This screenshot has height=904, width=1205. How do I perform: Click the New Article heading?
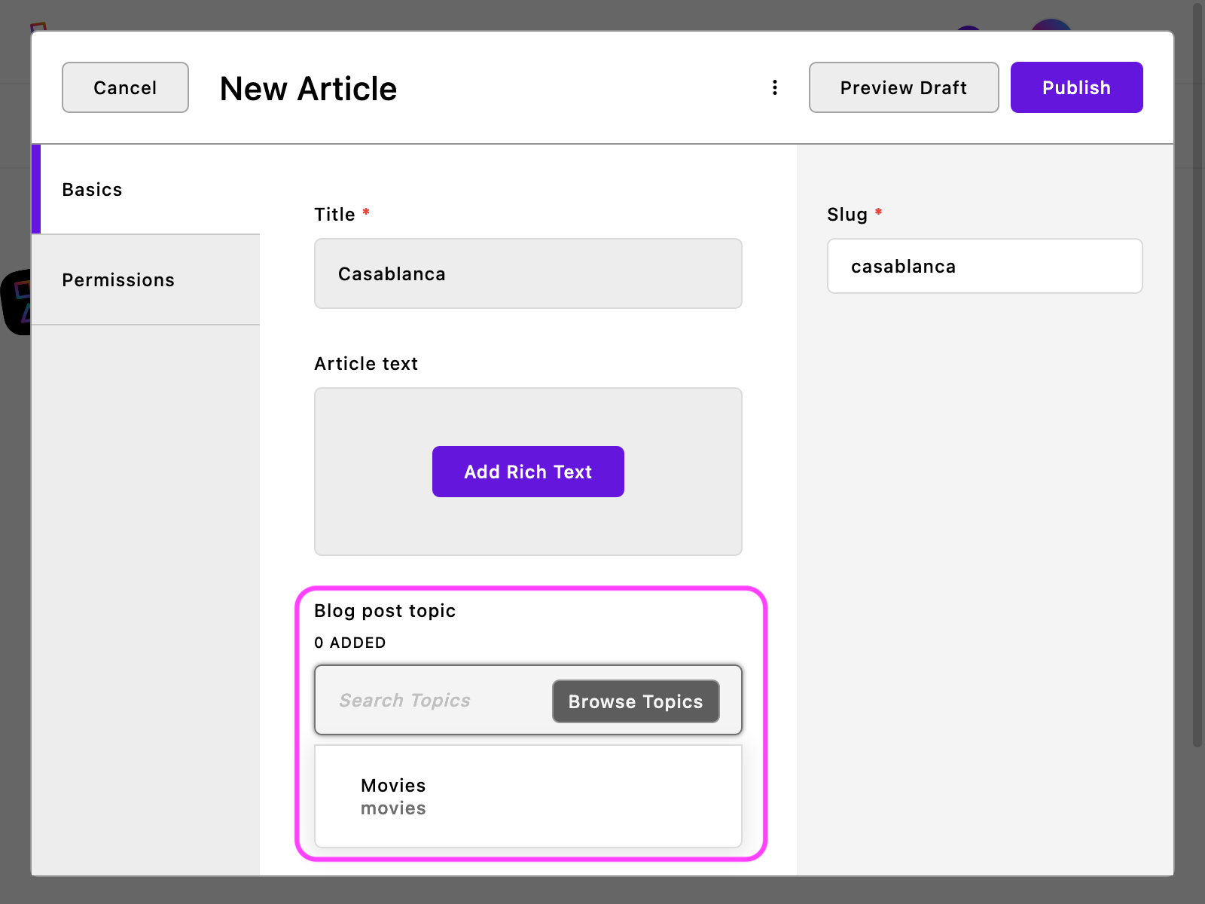pyautogui.click(x=308, y=89)
